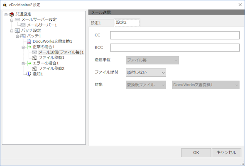Click the file move icon beside ファイル移動1

pyautogui.click(x=34, y=58)
